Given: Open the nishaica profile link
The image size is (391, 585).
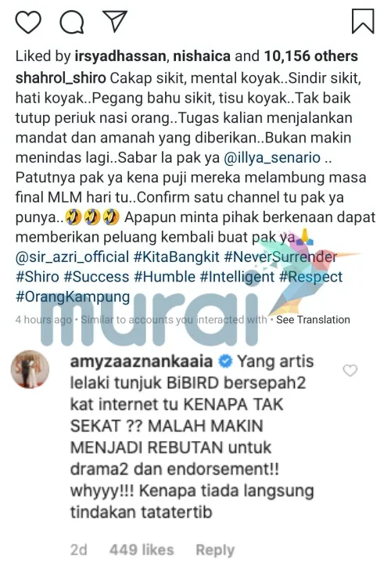Looking at the screenshot, I should (202, 56).
